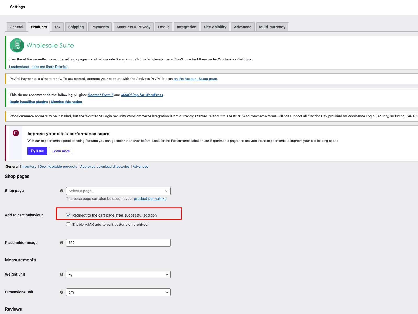Screen dimensions: 418x314
Task: Click help tooltip icon beside Shop page
Action: 61,191
